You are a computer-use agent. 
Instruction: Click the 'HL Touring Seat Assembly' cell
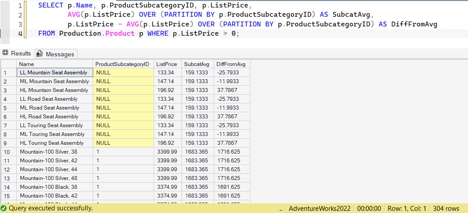[x=55, y=143]
